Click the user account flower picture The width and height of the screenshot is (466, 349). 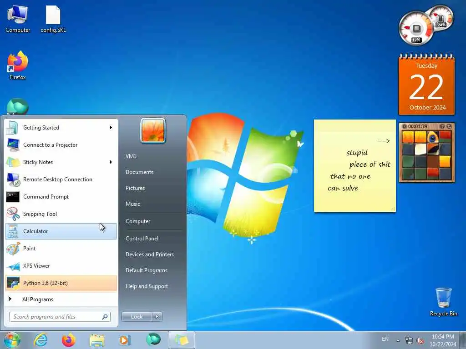(153, 130)
